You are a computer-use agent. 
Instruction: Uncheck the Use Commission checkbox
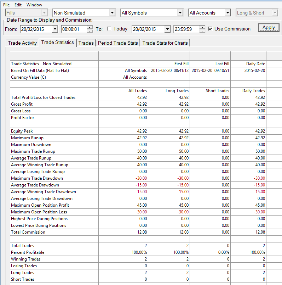point(210,29)
